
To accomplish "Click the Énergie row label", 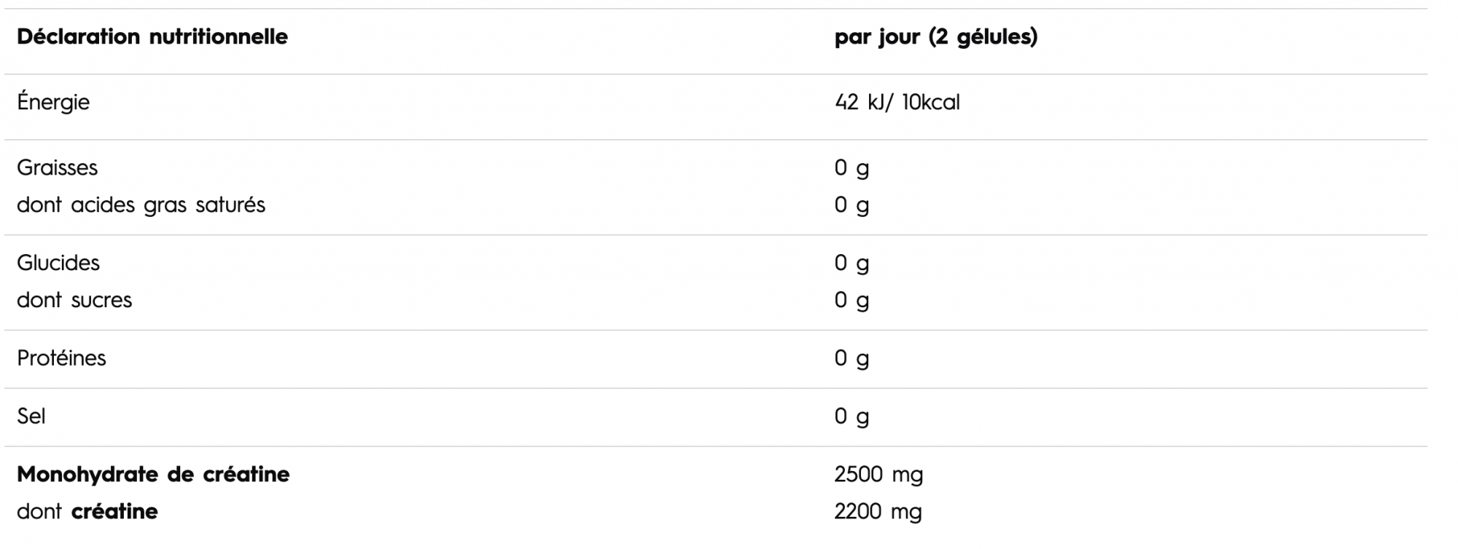I will pos(53,102).
